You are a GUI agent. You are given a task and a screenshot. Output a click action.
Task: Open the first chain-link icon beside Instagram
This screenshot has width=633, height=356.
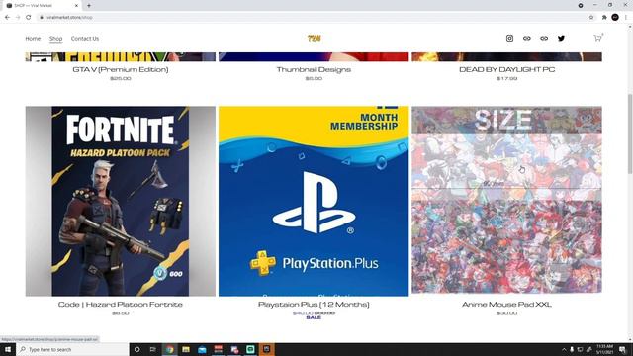[527, 38]
